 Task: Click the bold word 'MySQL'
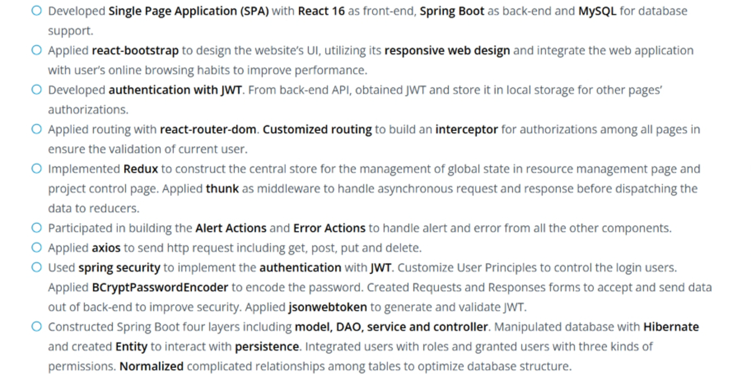tap(597, 11)
